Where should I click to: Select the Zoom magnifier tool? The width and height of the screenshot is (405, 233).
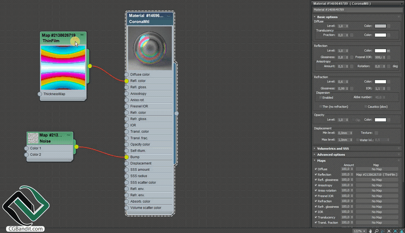[377, 231]
